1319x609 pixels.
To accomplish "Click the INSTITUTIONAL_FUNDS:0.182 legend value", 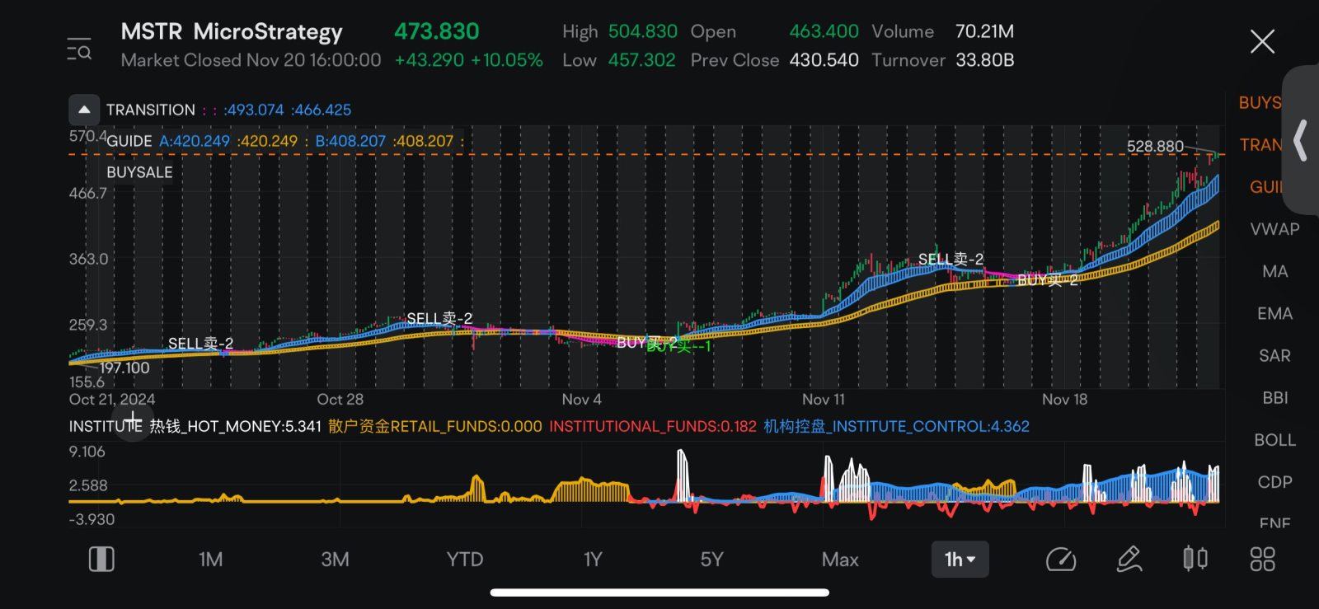I will coord(653,426).
